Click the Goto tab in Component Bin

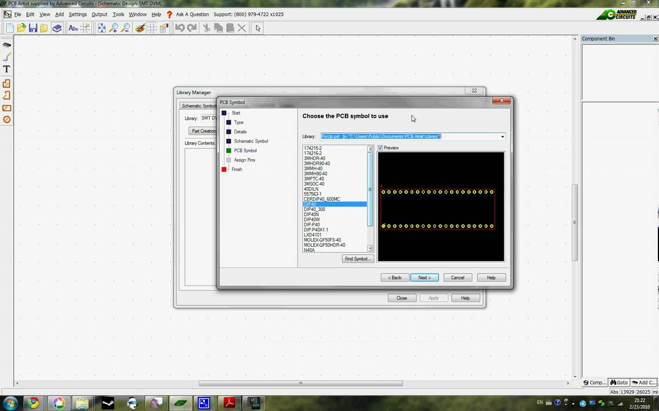tap(619, 382)
